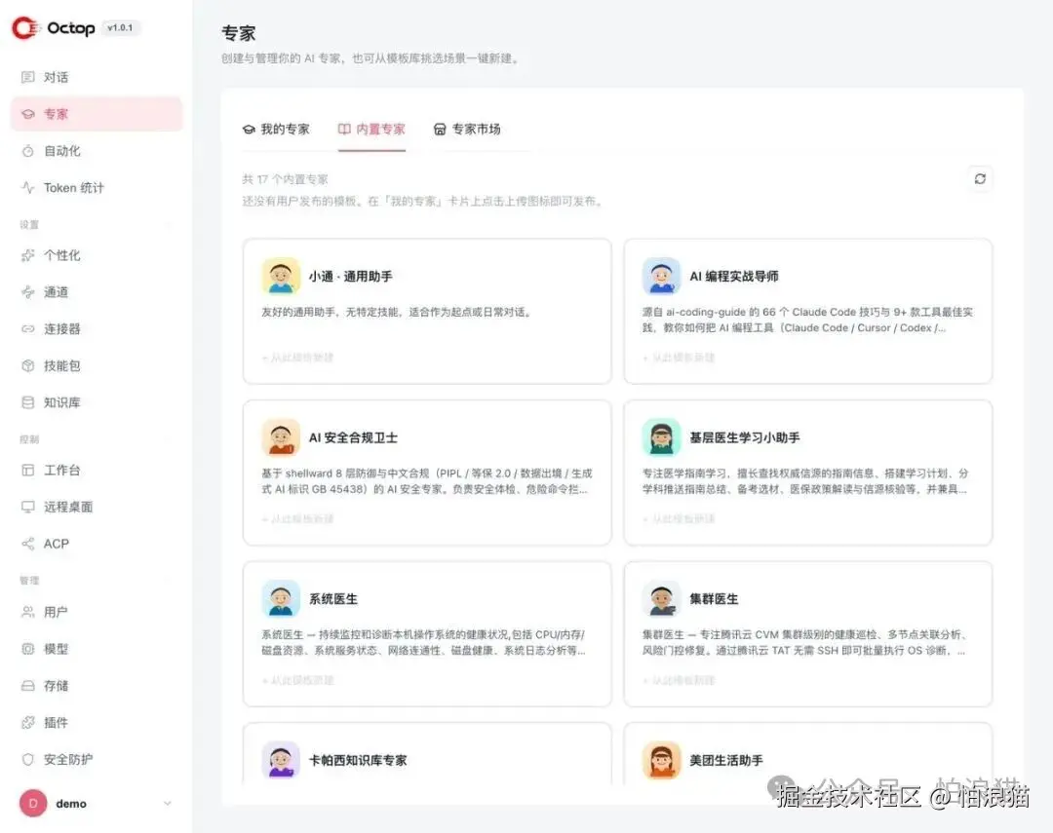Click the 基层医生学习小助手 avatar
The image size is (1053, 833).
pyautogui.click(x=661, y=437)
